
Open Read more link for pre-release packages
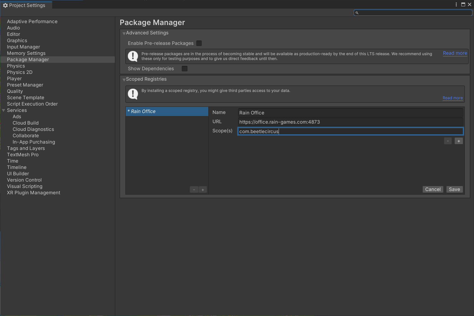coord(455,53)
